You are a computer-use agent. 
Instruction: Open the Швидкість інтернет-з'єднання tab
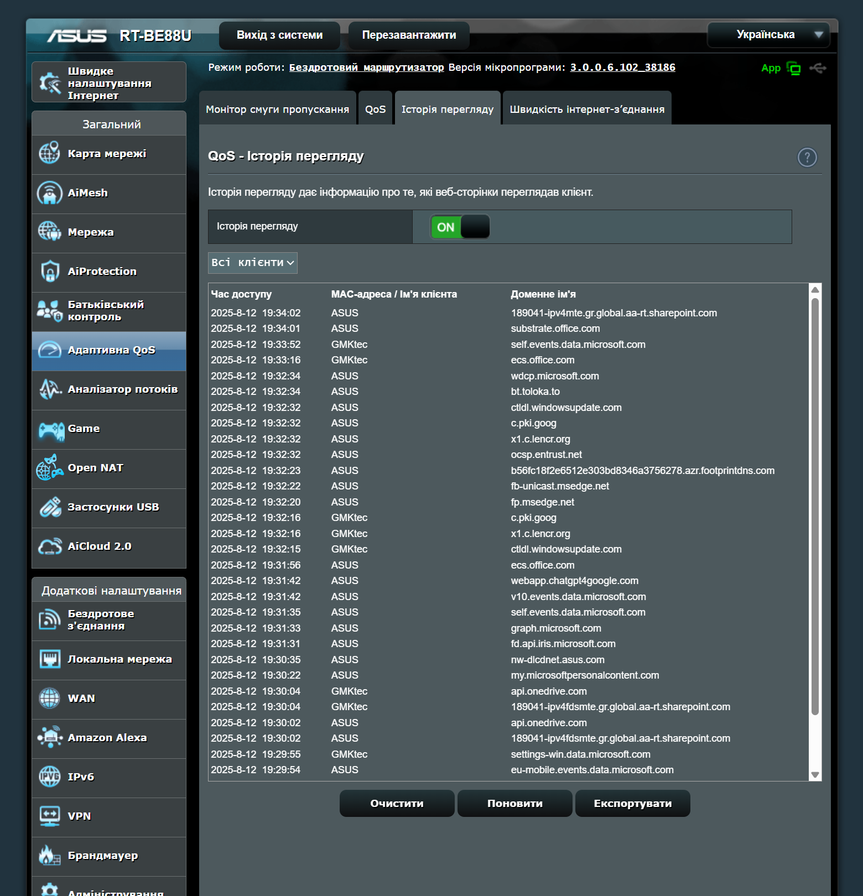click(x=587, y=109)
